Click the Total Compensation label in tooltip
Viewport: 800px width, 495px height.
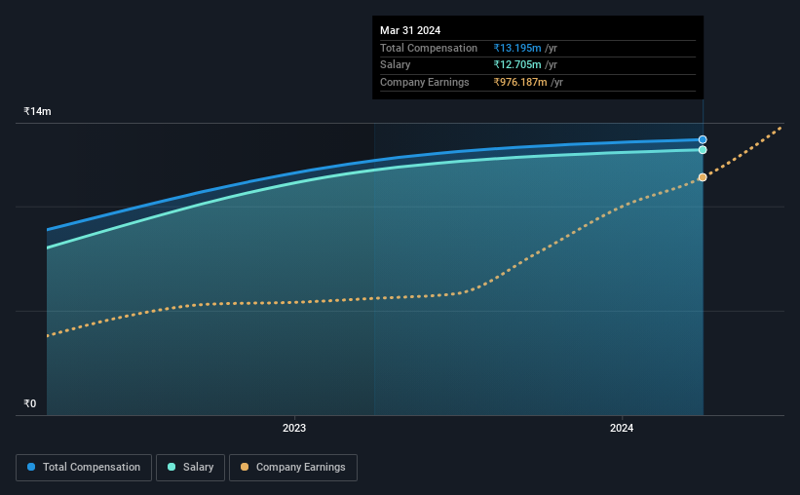tap(429, 48)
